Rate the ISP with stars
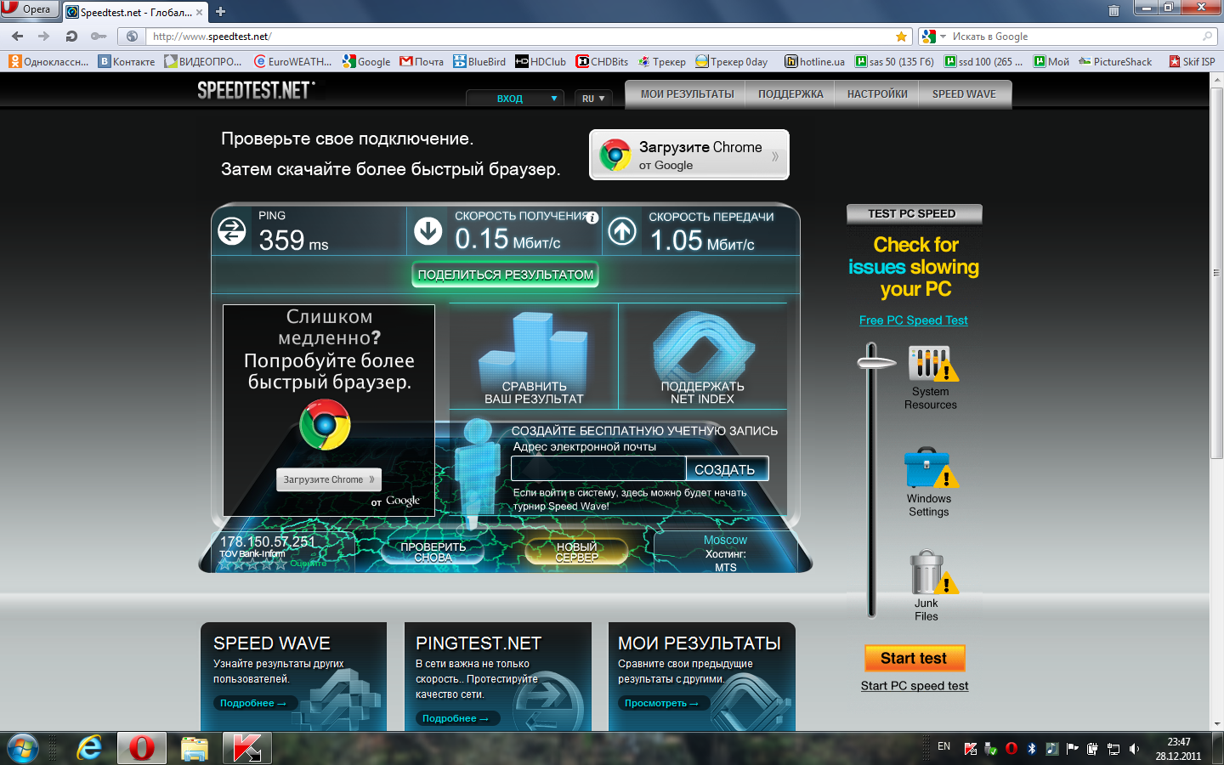1224x765 pixels. click(252, 564)
